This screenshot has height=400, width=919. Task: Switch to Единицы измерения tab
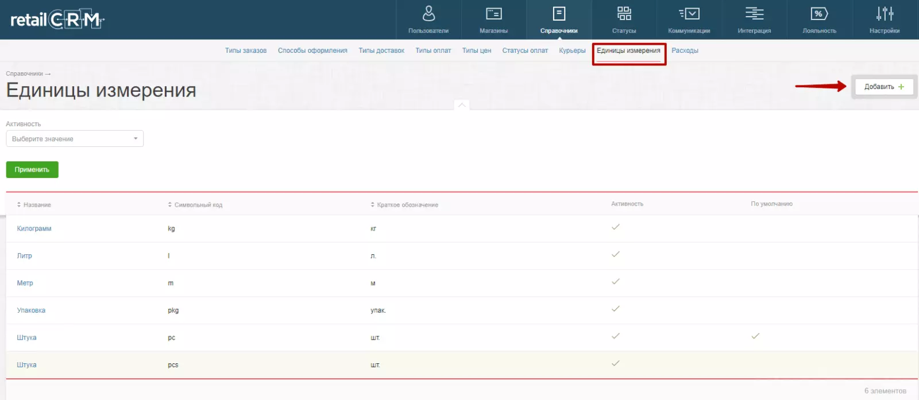tap(628, 51)
